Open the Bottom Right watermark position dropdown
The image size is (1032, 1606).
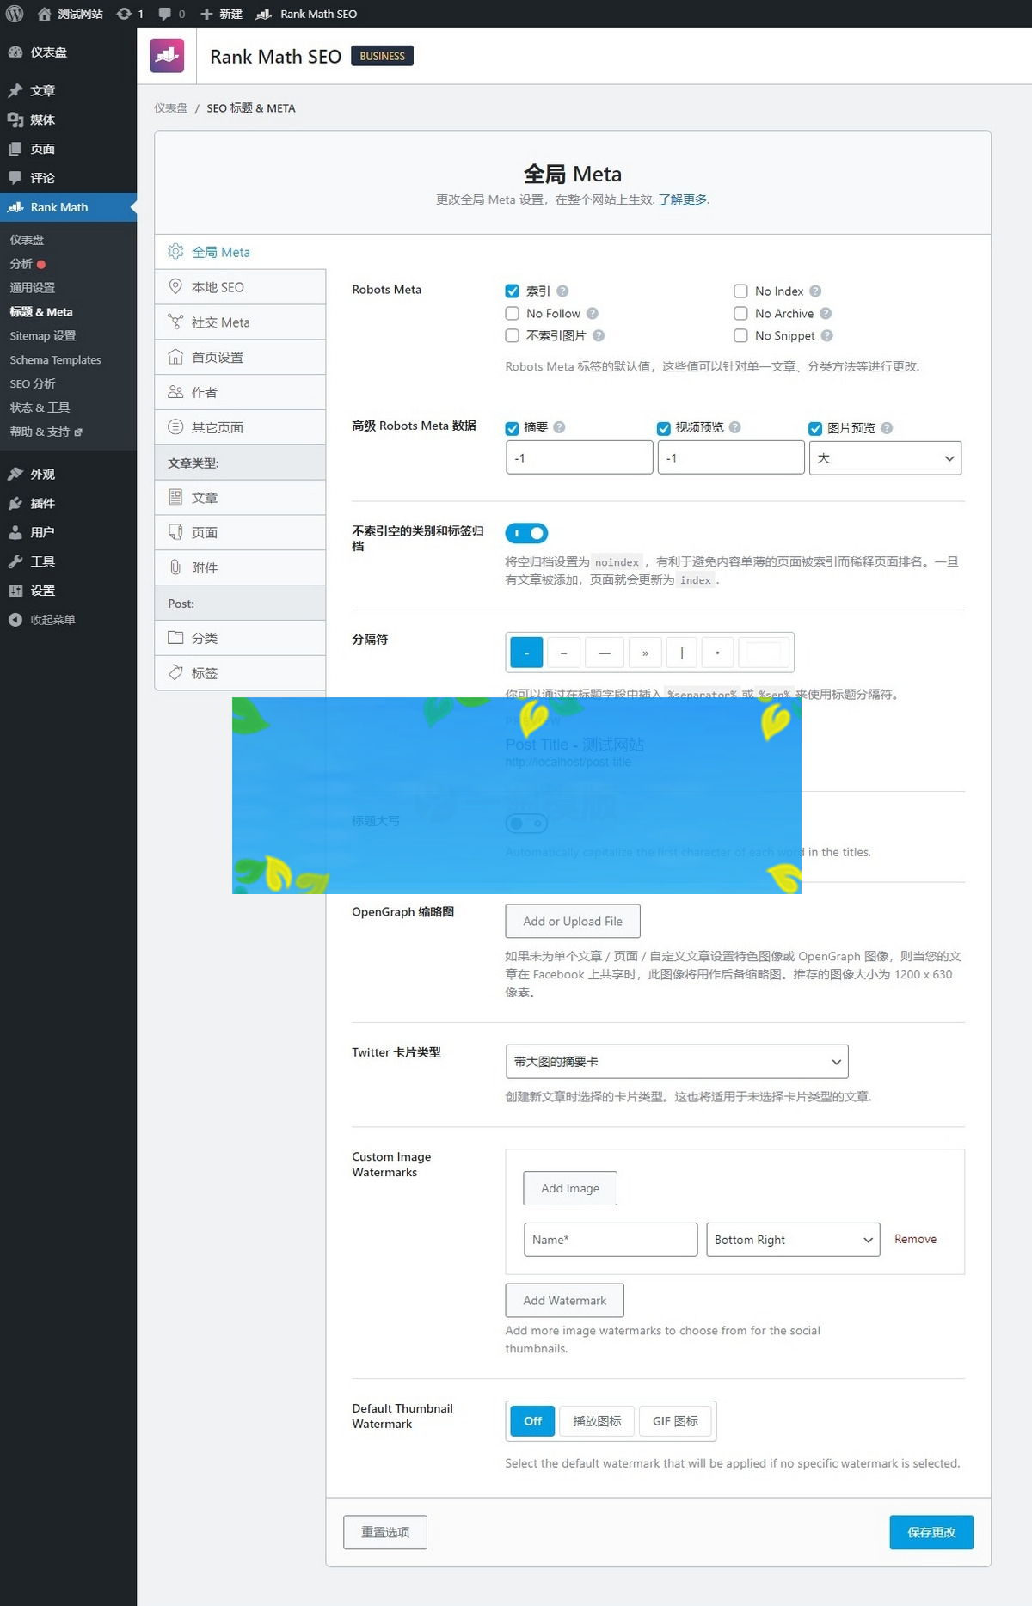[792, 1240]
